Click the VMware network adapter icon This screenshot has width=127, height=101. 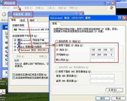coord(15,30)
